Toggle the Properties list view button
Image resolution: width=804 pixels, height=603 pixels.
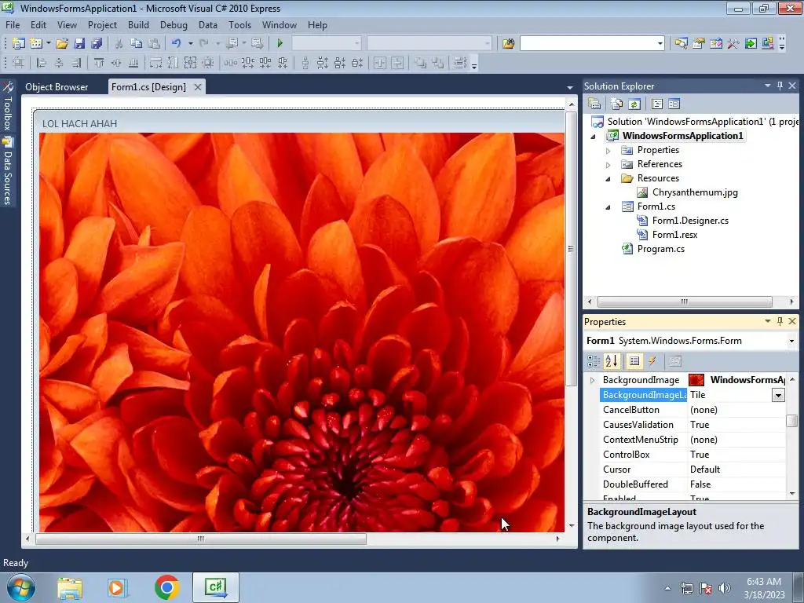pos(634,361)
